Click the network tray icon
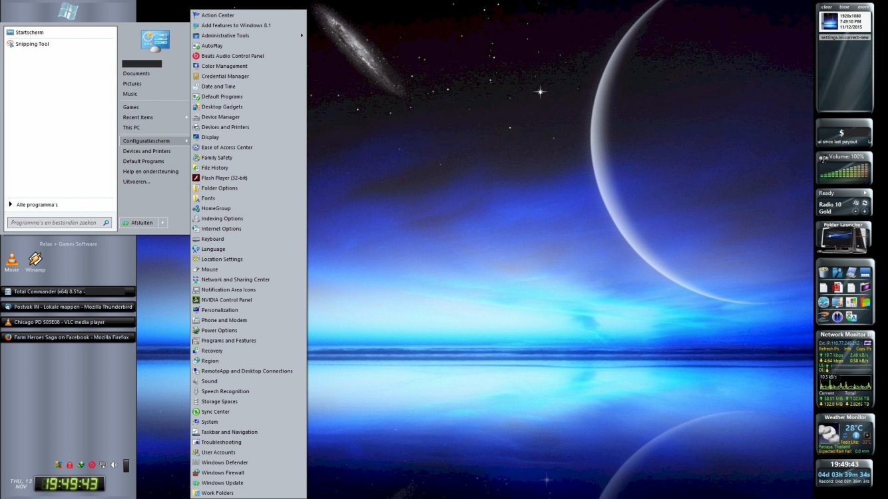 [x=103, y=464]
